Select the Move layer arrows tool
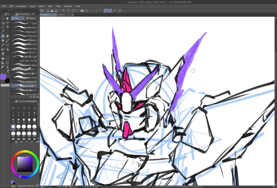The height and width of the screenshot is (188, 277). click(x=7, y=23)
